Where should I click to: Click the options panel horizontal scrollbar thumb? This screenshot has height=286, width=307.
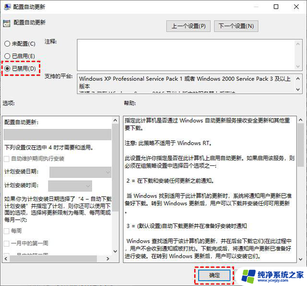(x=53, y=259)
